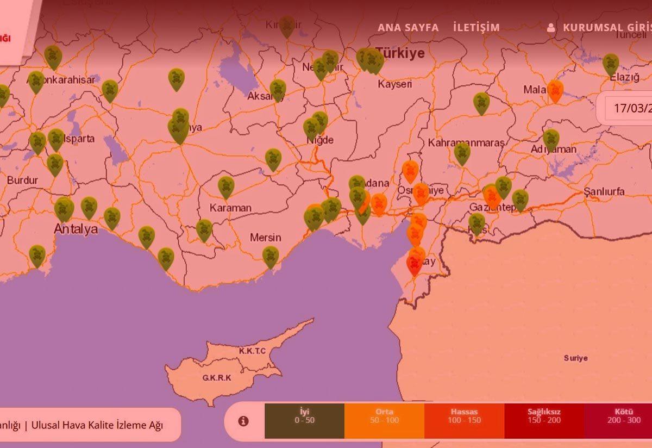The image size is (652, 448).
Task: Click the G.K.R.K label on Cyprus
Action: pos(217,378)
